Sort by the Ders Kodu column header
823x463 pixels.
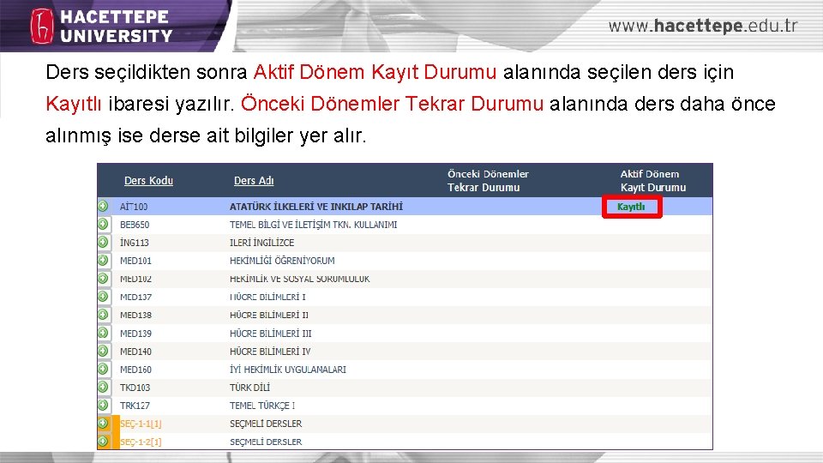148,181
